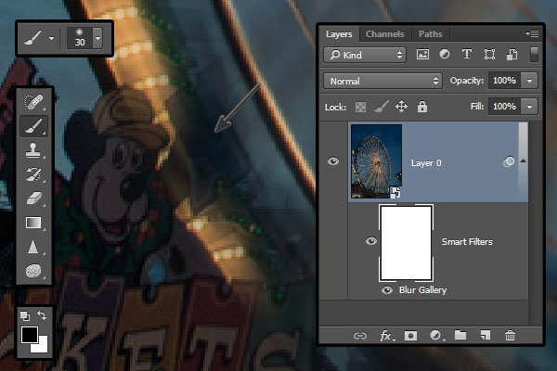Filter for adjustment layers

coord(445,55)
